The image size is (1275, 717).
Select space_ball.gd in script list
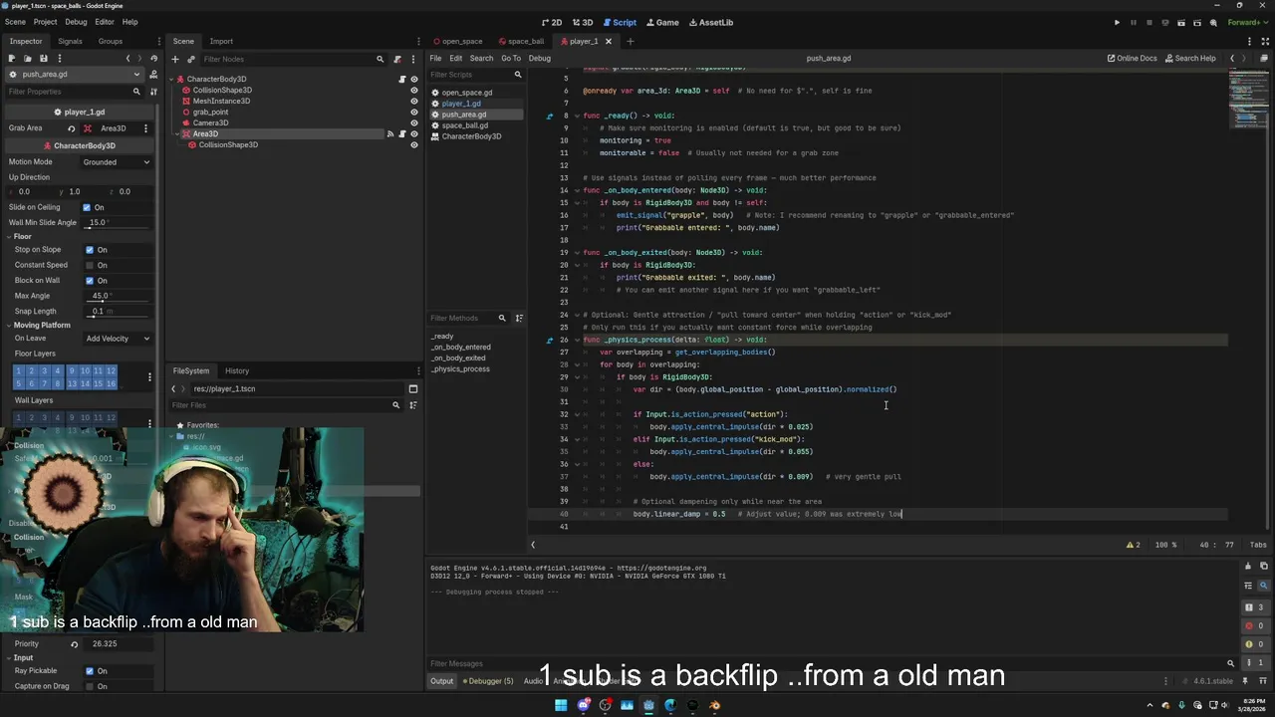pyautogui.click(x=465, y=125)
